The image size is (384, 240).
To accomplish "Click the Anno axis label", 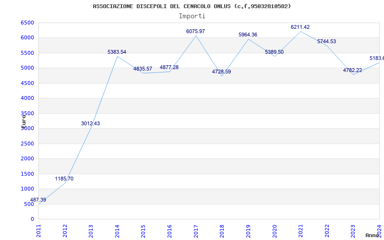I will [372, 235].
